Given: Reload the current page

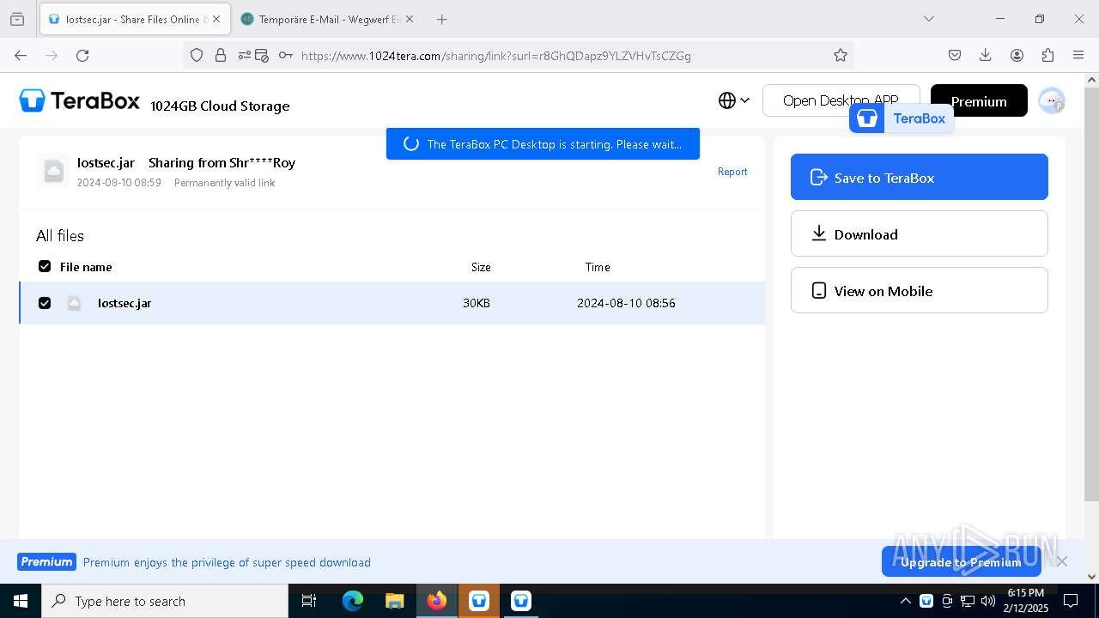Looking at the screenshot, I should (x=82, y=55).
